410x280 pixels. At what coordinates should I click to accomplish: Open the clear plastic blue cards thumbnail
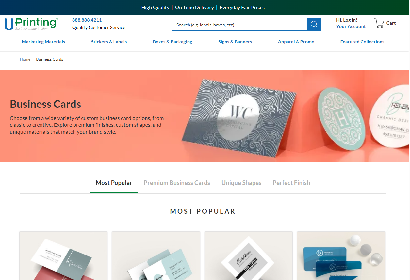tap(341, 256)
